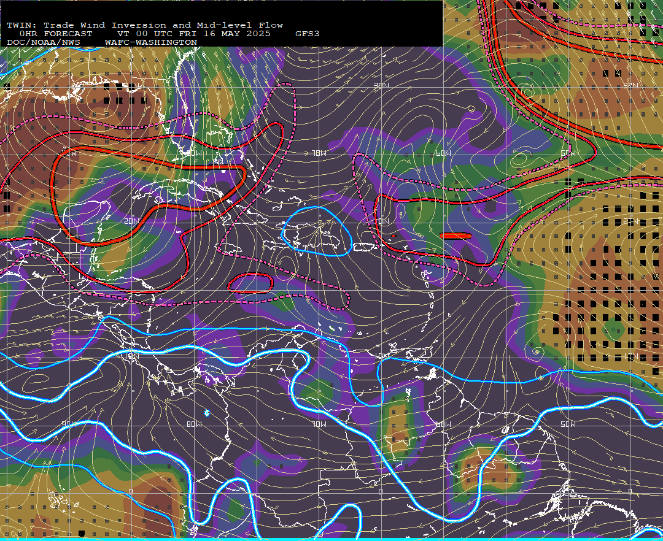
Task: Click the 'DOC/NOAA/NWS' text in the header
Action: pyautogui.click(x=44, y=43)
